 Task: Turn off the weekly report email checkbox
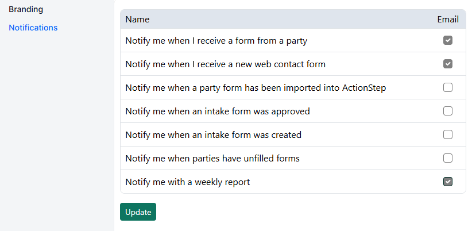448,182
